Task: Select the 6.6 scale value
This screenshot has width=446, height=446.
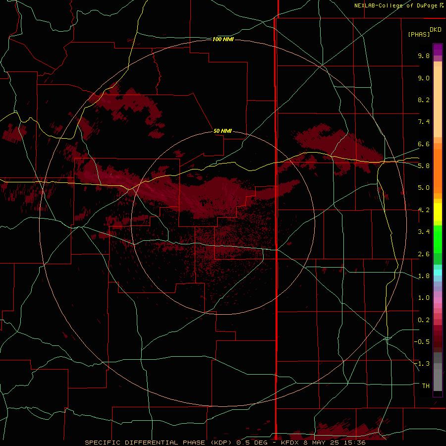Action: point(424,144)
